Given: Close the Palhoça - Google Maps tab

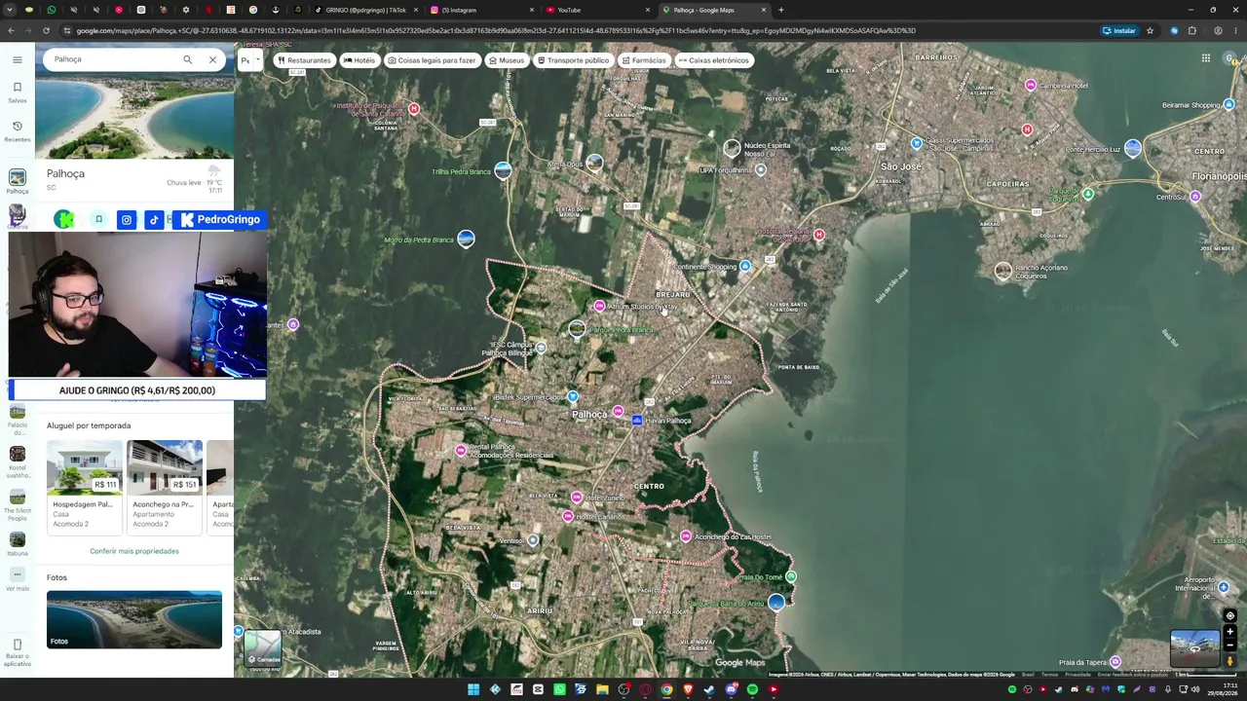Looking at the screenshot, I should (x=764, y=10).
